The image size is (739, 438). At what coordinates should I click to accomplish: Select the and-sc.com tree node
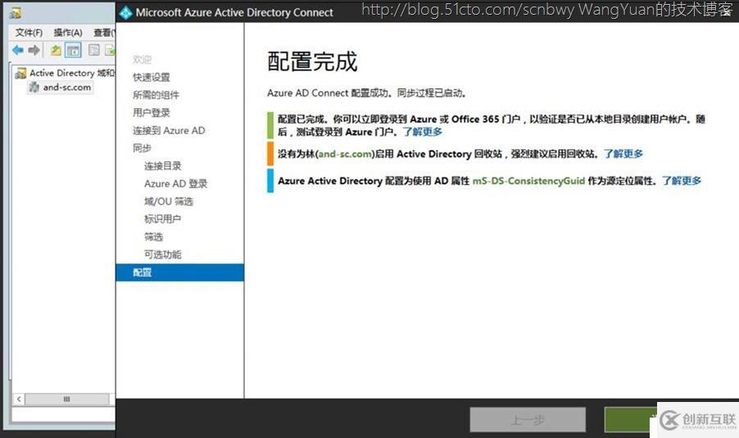coord(66,88)
